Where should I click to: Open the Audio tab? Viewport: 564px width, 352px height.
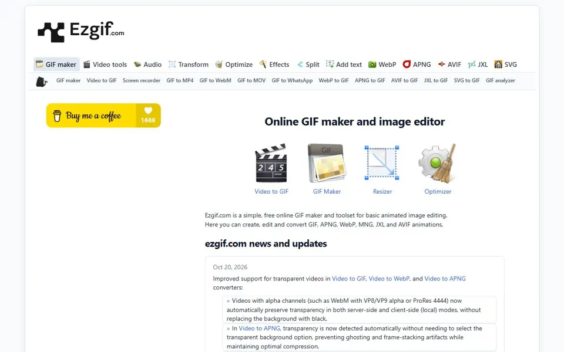(x=147, y=65)
